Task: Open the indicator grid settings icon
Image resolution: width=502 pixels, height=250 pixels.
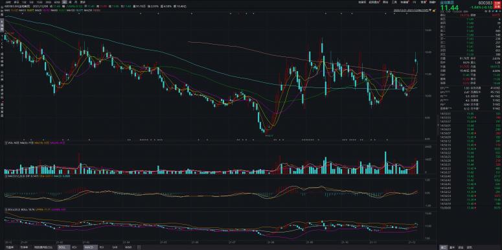Action: (x=139, y=247)
